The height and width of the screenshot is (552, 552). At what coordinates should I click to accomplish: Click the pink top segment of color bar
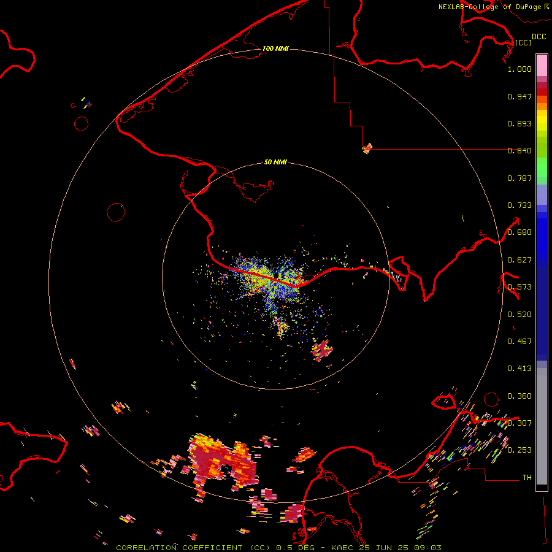(x=542, y=66)
